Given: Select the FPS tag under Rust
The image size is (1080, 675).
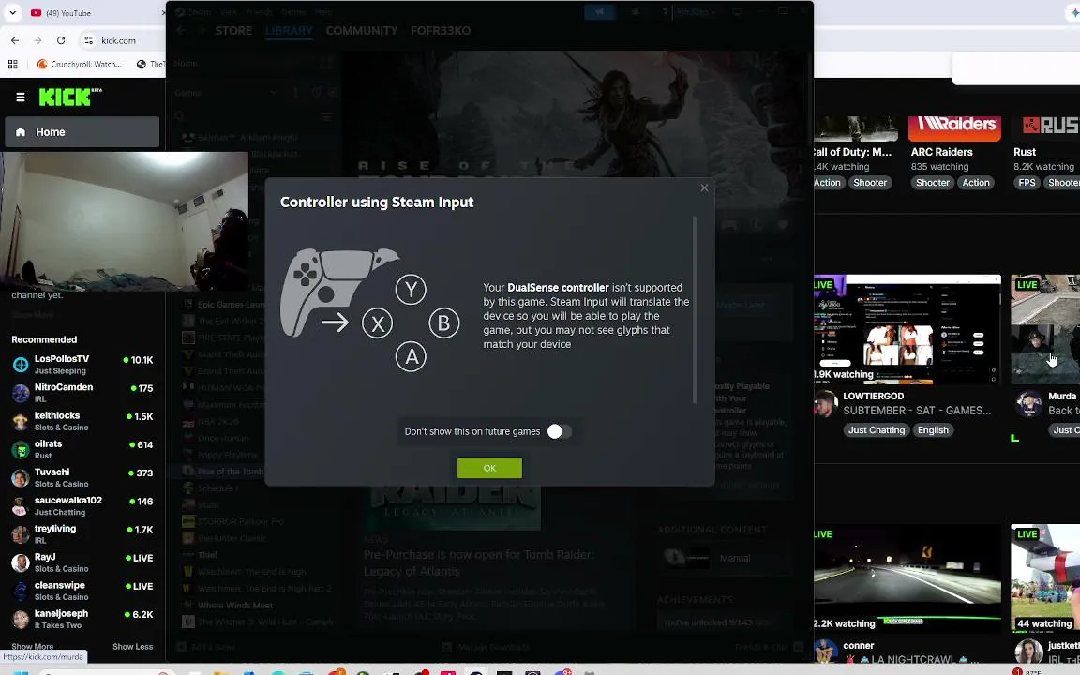Looking at the screenshot, I should tap(1027, 183).
